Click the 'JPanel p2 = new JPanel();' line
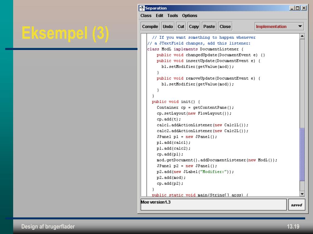This screenshot has width=313, height=234. [187, 166]
